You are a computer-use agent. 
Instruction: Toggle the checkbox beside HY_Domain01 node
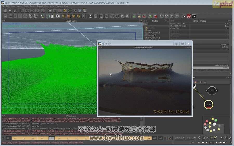[x=146, y=38]
